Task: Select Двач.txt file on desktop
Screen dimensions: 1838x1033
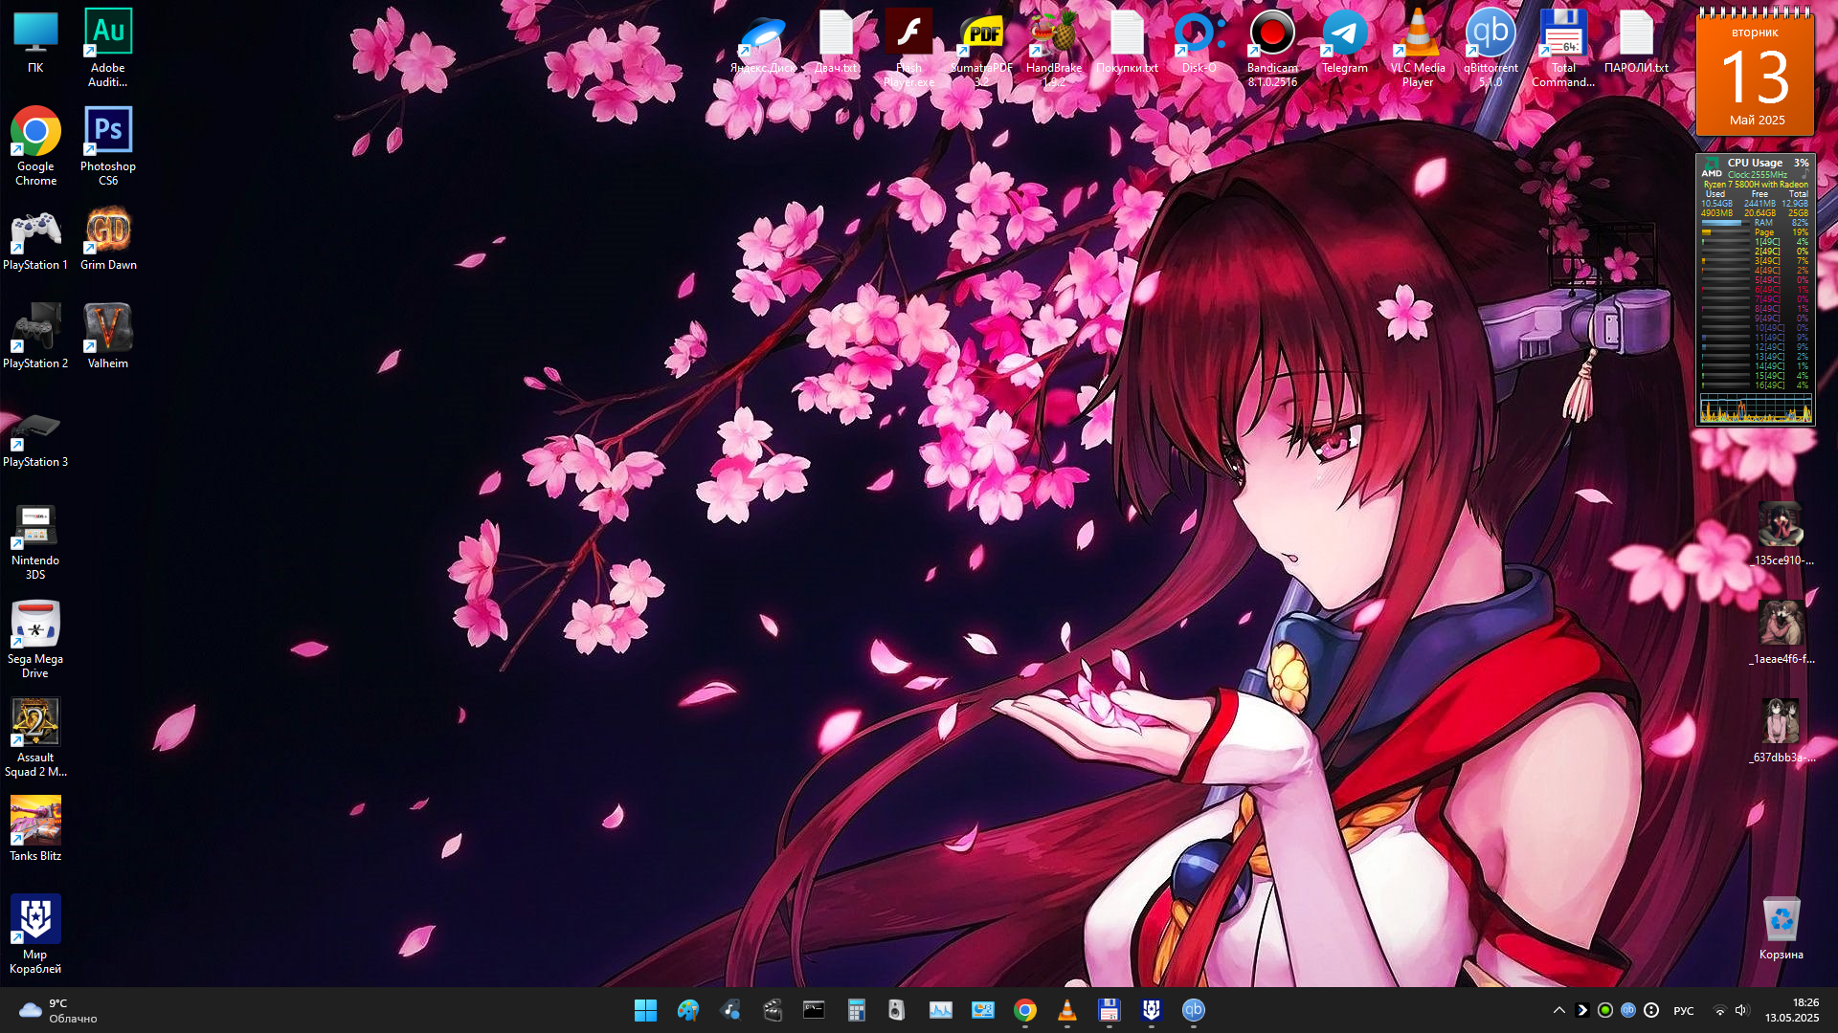Action: pyautogui.click(x=836, y=43)
